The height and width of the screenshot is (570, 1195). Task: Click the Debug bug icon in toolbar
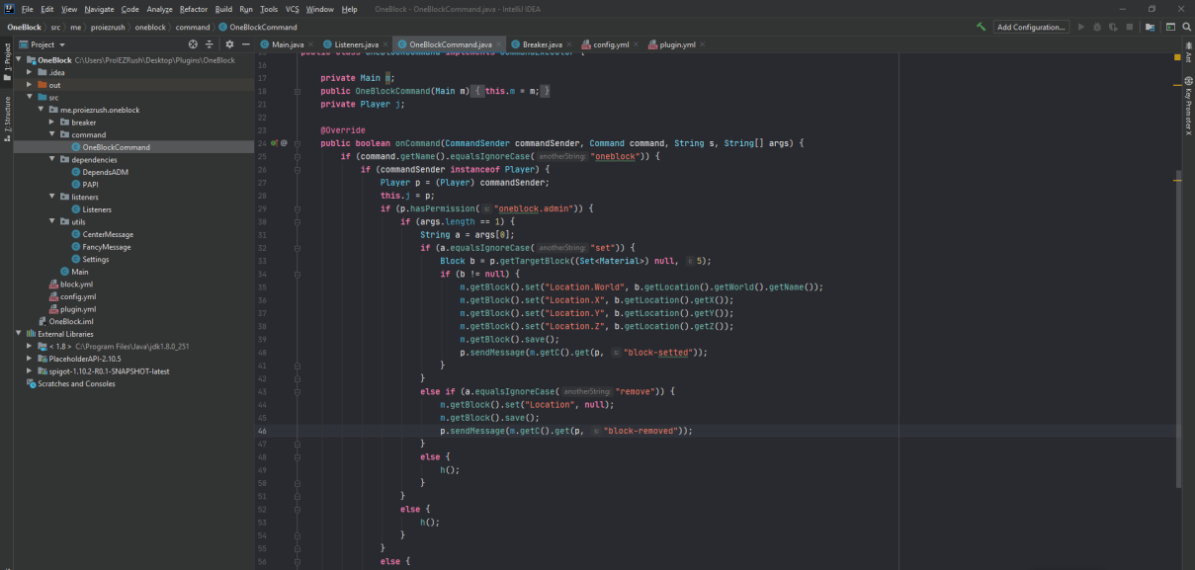pyautogui.click(x=1097, y=27)
